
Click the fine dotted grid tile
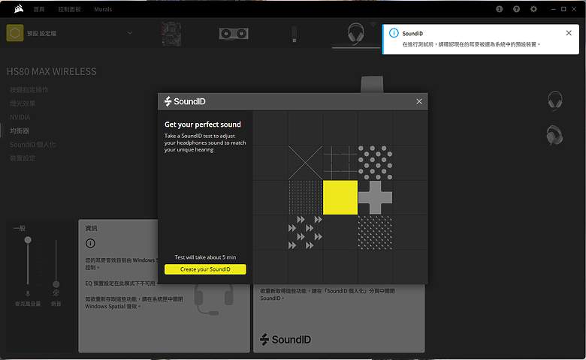[x=305, y=197]
